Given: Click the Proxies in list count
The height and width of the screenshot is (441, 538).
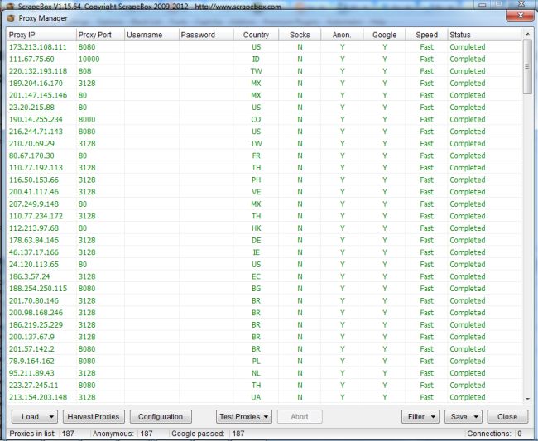Looking at the screenshot, I should 68,434.
